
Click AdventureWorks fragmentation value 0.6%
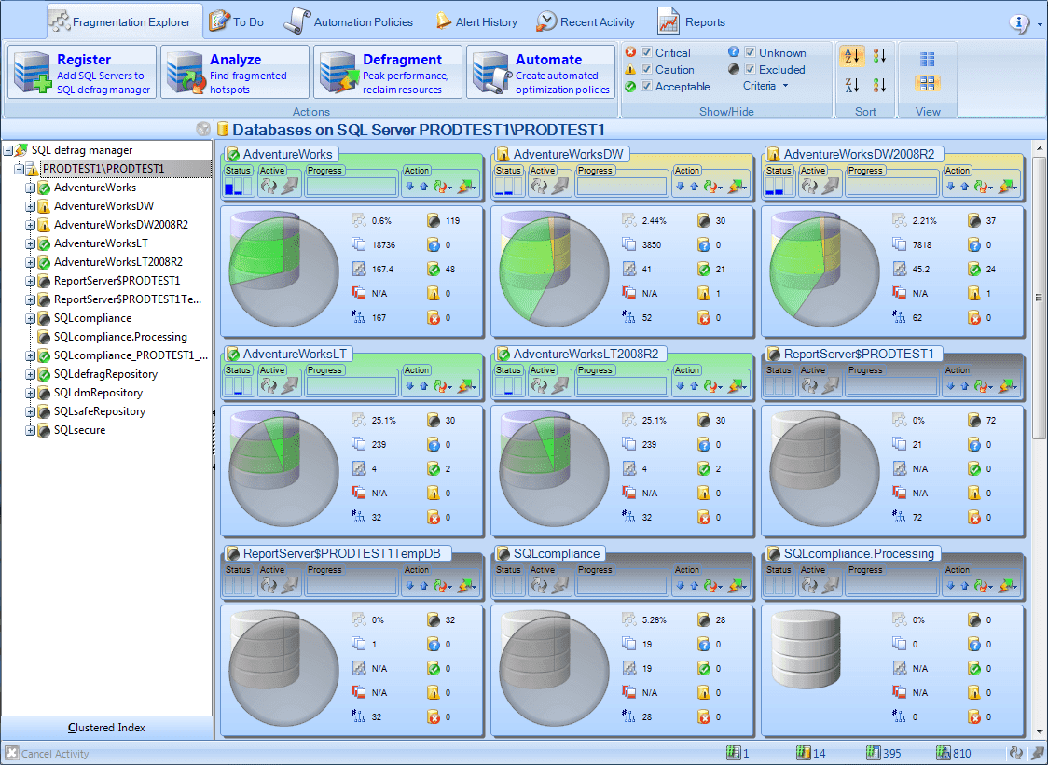point(381,221)
